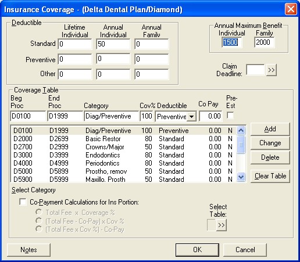Select the Endodontics coverage row
The width and height of the screenshot is (300, 262).
(x=124, y=155)
